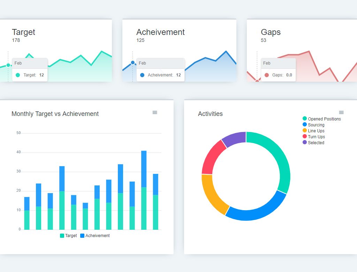Click the Acheivement total value 125
357x272 pixels.
[x=140, y=41]
